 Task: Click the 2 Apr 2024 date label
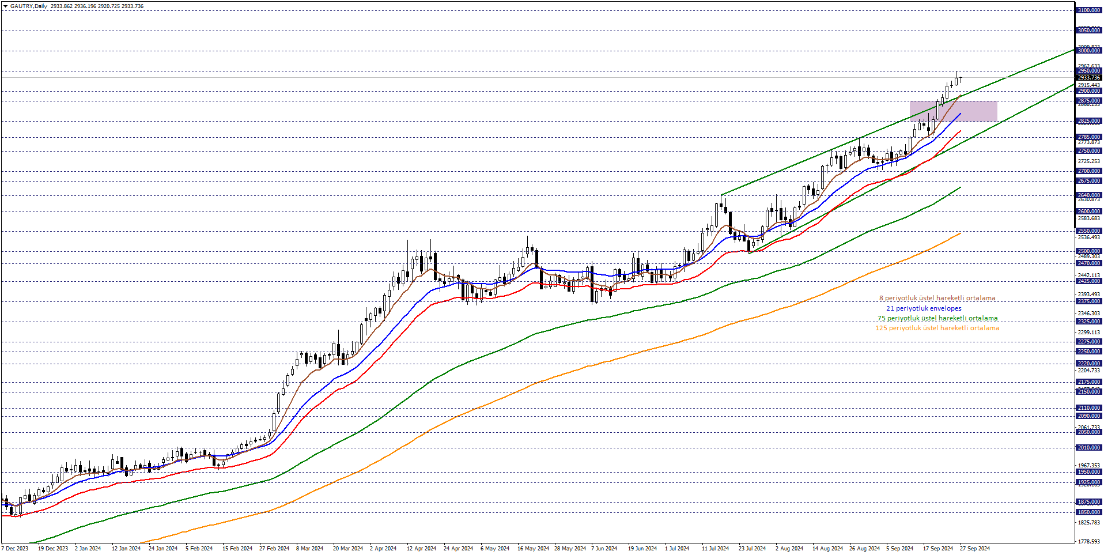[x=383, y=549]
